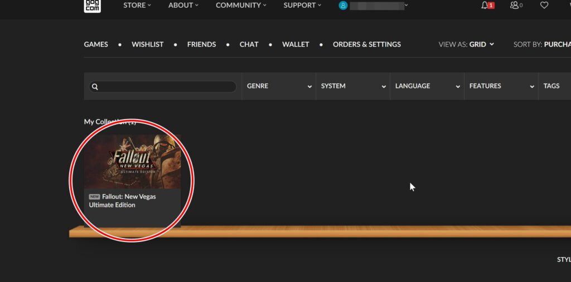The height and width of the screenshot is (282, 571).
Task: Change the VIEW AS grid dropdown
Action: [x=481, y=44]
